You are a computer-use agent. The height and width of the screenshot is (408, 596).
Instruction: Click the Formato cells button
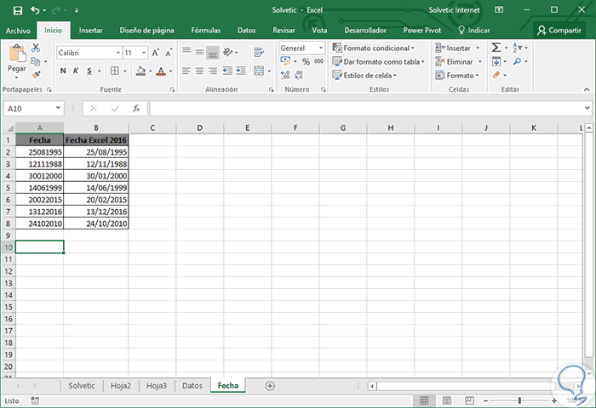[457, 75]
